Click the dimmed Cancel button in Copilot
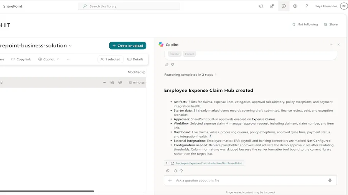This screenshot has width=348, height=195. click(189, 54)
